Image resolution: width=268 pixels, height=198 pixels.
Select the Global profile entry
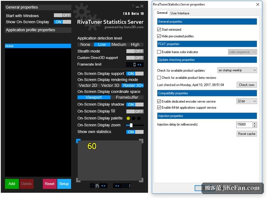click(x=38, y=46)
